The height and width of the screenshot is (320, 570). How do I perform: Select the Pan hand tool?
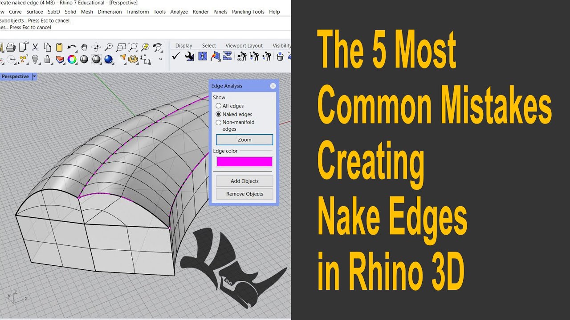(x=84, y=47)
